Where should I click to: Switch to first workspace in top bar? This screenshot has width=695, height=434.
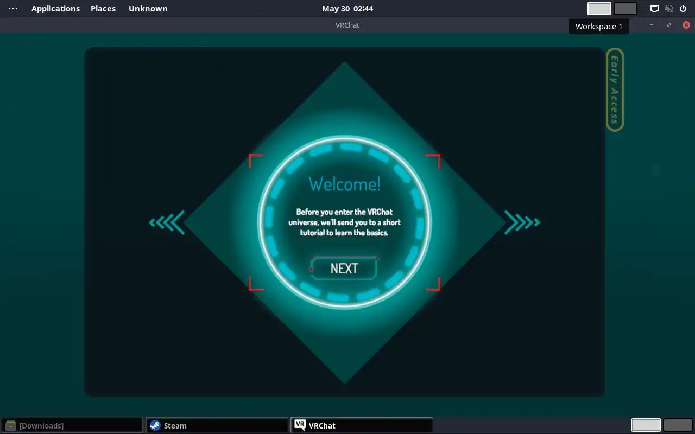[x=599, y=9]
